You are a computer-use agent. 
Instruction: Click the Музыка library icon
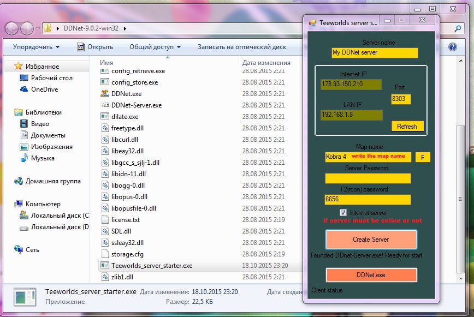24,158
